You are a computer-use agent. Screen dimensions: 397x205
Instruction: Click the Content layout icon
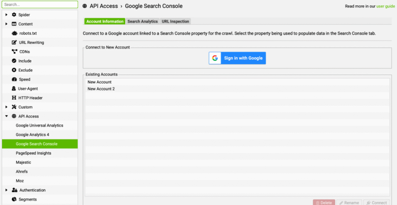point(14,24)
